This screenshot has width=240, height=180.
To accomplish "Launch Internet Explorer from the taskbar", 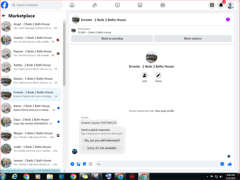I will point(14,177).
